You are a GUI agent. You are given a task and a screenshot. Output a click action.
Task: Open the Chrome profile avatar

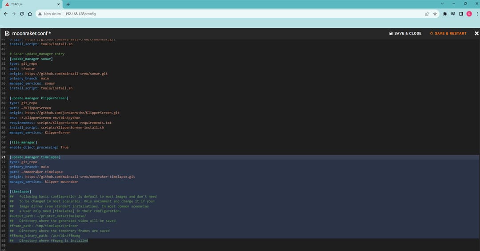[x=469, y=14]
